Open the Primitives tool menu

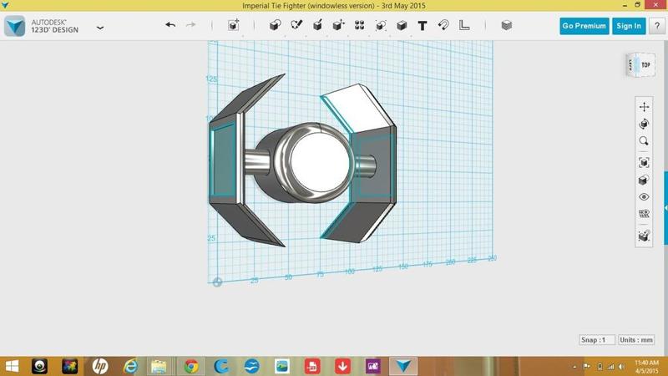click(x=276, y=25)
